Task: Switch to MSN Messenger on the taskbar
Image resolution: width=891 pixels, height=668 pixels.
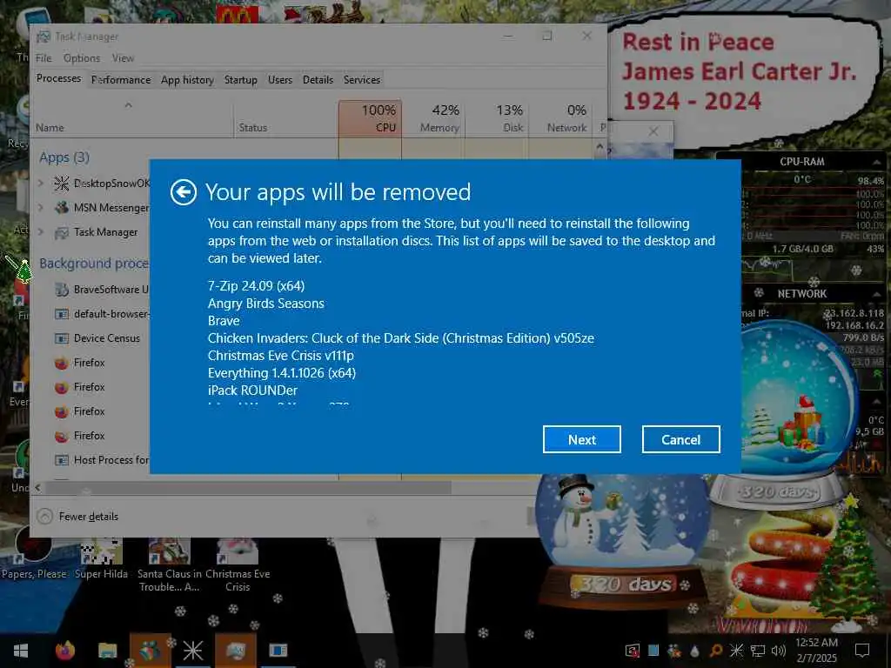Action: tap(150, 651)
